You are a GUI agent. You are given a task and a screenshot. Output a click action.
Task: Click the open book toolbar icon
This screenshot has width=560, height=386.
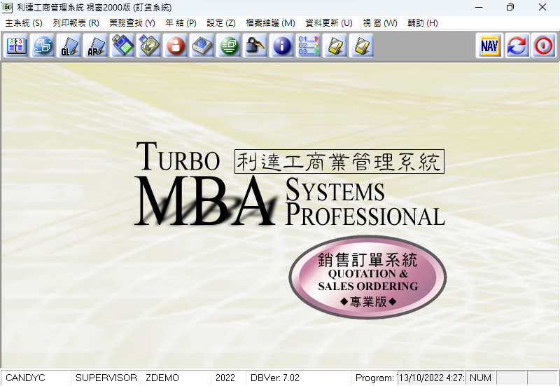tap(16, 46)
